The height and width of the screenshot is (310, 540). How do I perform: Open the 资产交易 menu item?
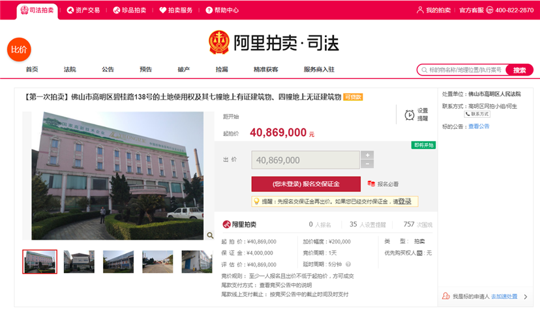click(83, 10)
